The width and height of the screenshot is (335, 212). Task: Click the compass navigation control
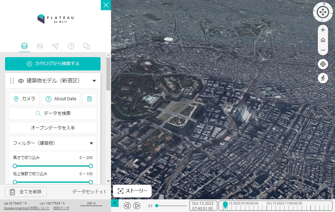point(323,12)
